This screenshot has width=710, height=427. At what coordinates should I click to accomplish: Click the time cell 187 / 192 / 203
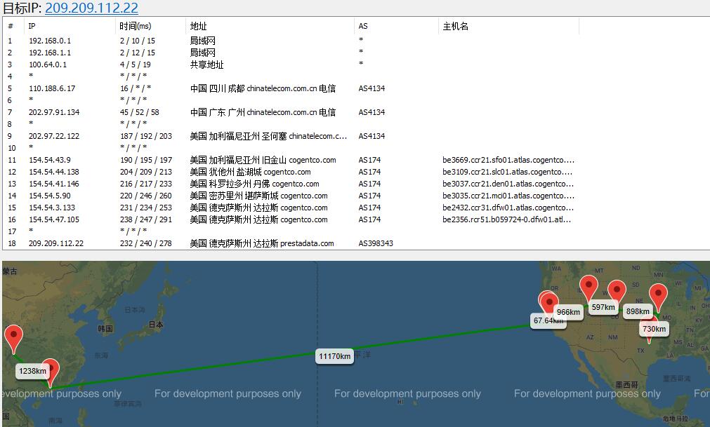[146, 136]
